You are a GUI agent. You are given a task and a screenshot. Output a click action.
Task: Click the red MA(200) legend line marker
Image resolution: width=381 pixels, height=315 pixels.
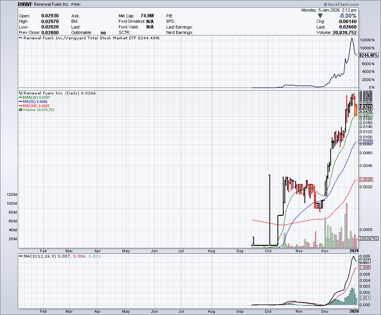[x=21, y=106]
